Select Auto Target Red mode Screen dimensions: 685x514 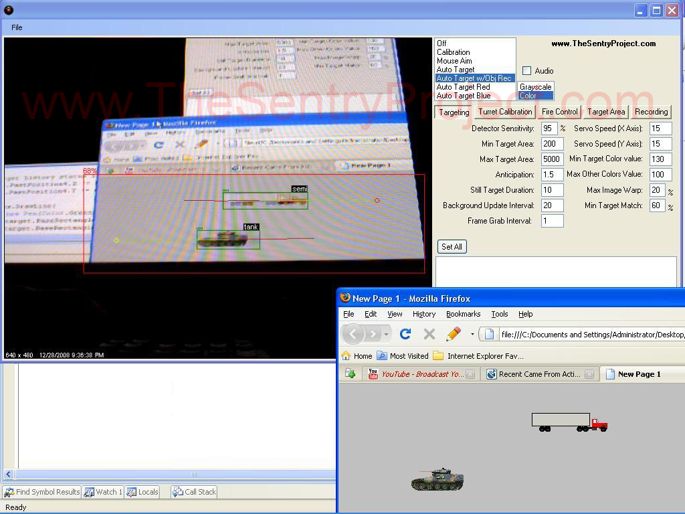coord(463,87)
